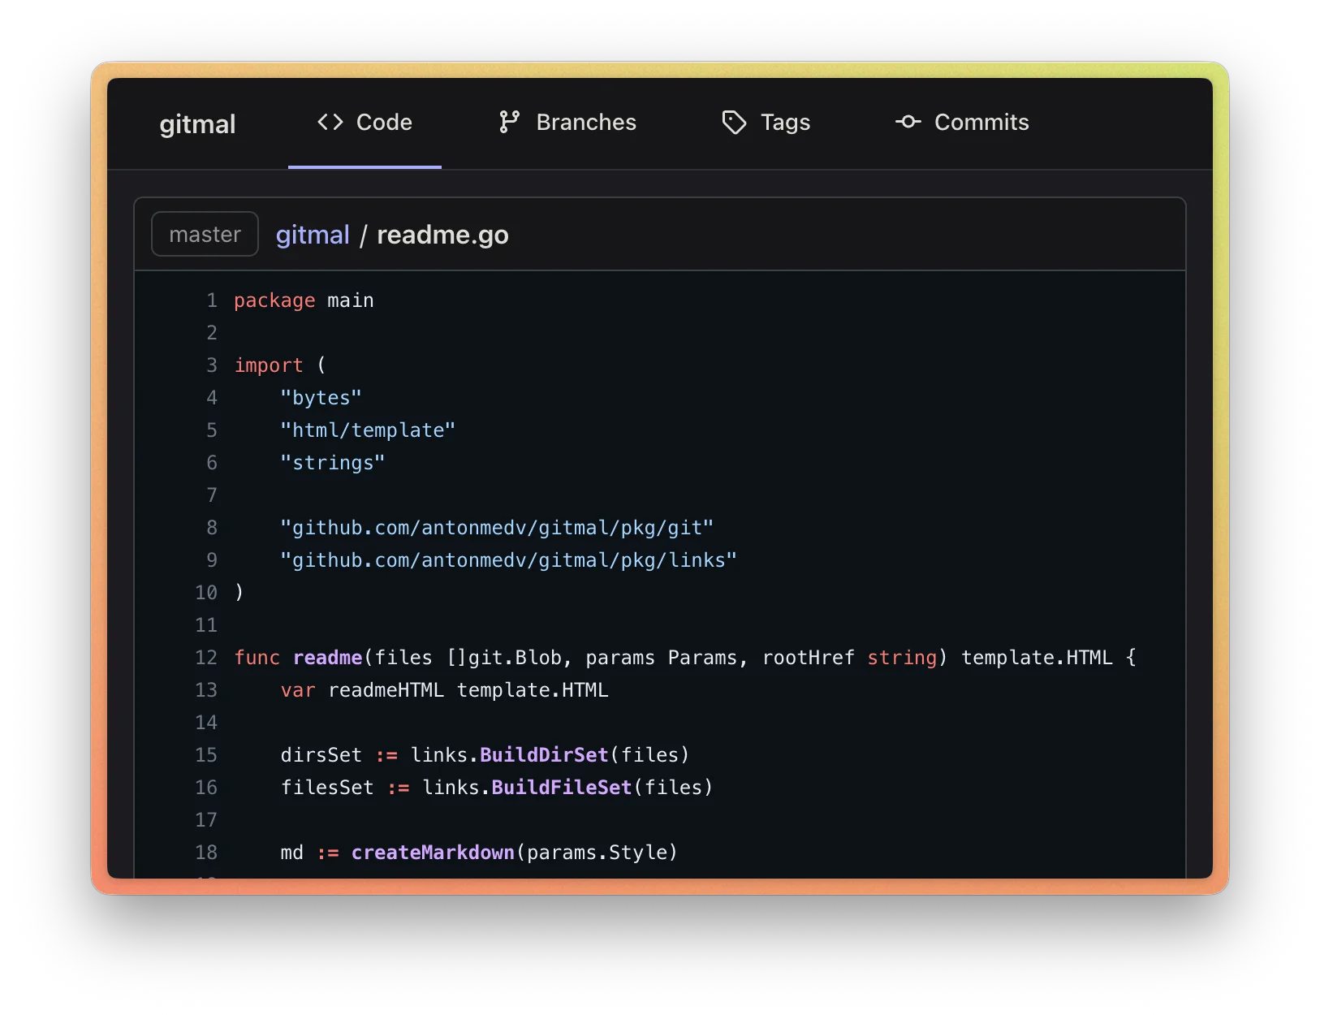Select line number 18
The height and width of the screenshot is (1015, 1320).
(x=206, y=853)
